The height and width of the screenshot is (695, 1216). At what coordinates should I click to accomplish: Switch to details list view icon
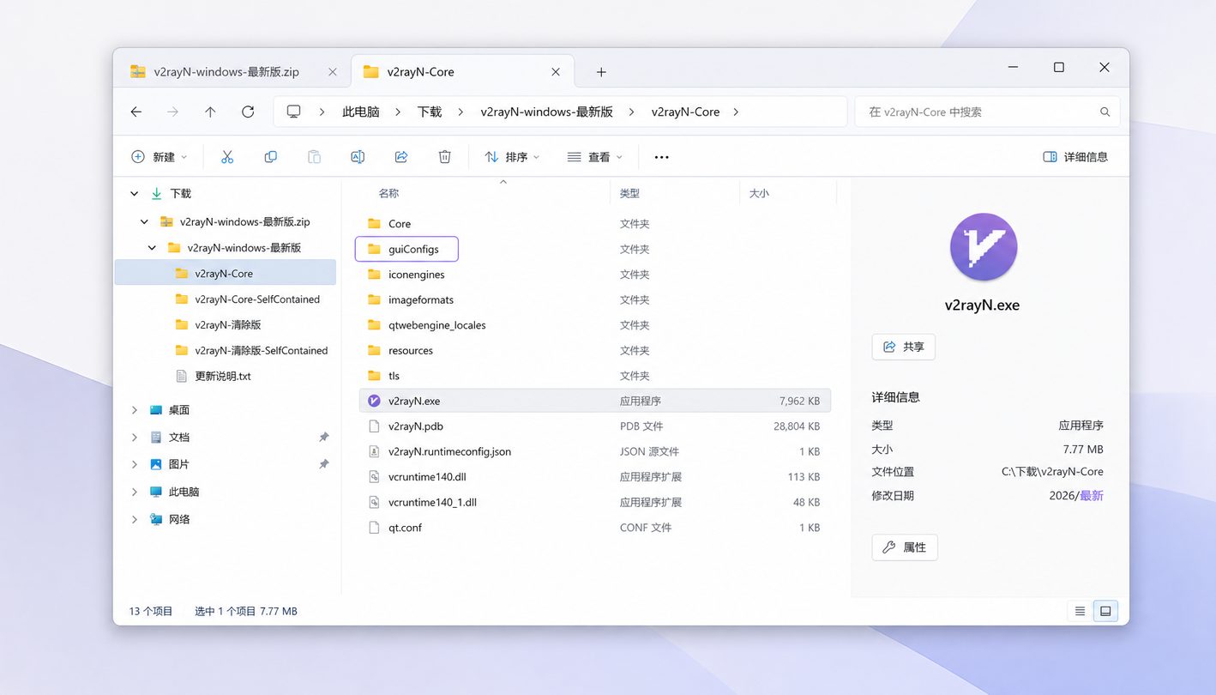point(1081,611)
